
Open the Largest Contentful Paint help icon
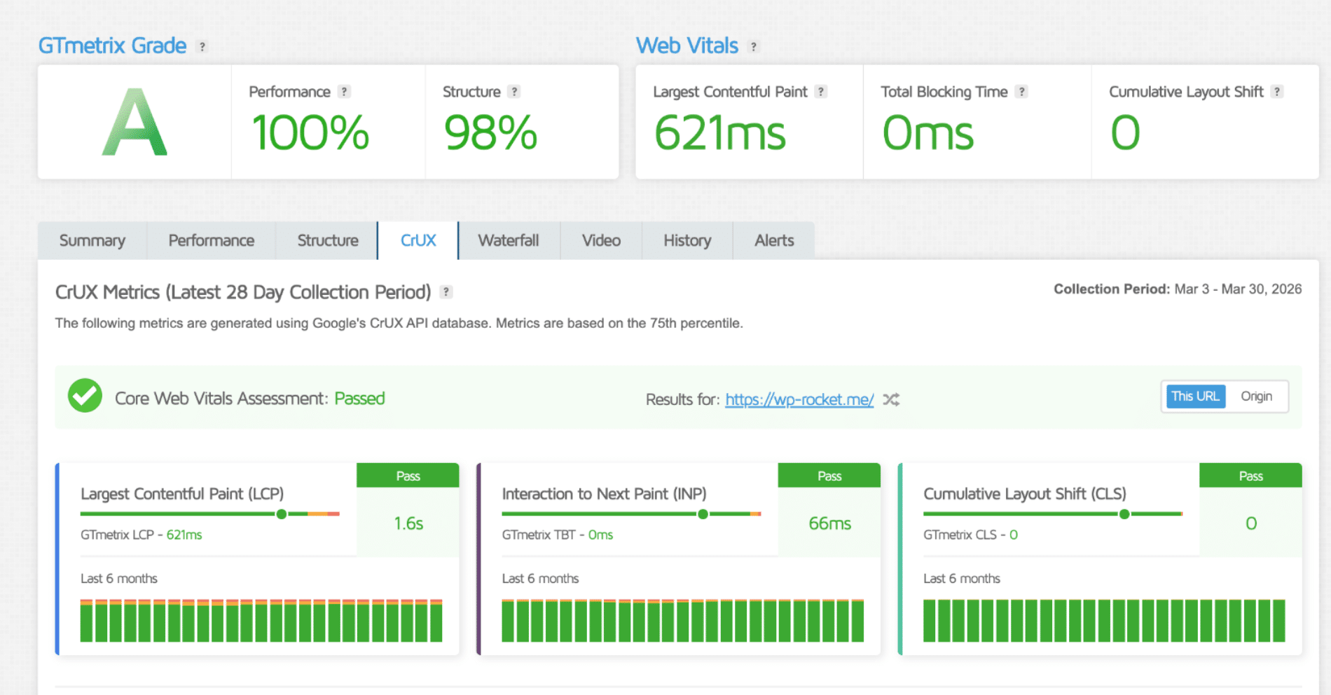tap(821, 91)
